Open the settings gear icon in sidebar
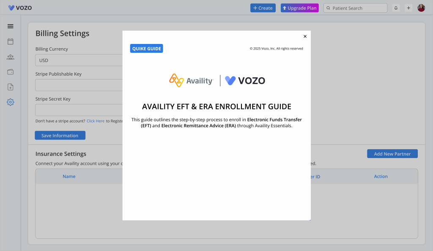This screenshot has height=251, width=433. (11, 102)
